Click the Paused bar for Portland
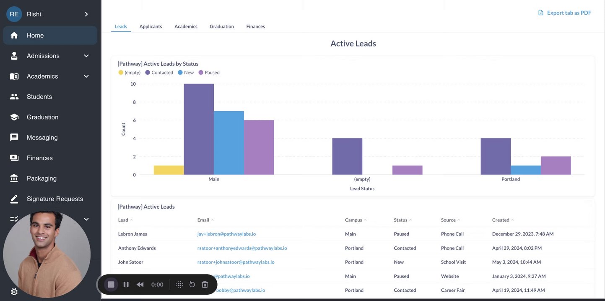The image size is (605, 301). (x=556, y=166)
